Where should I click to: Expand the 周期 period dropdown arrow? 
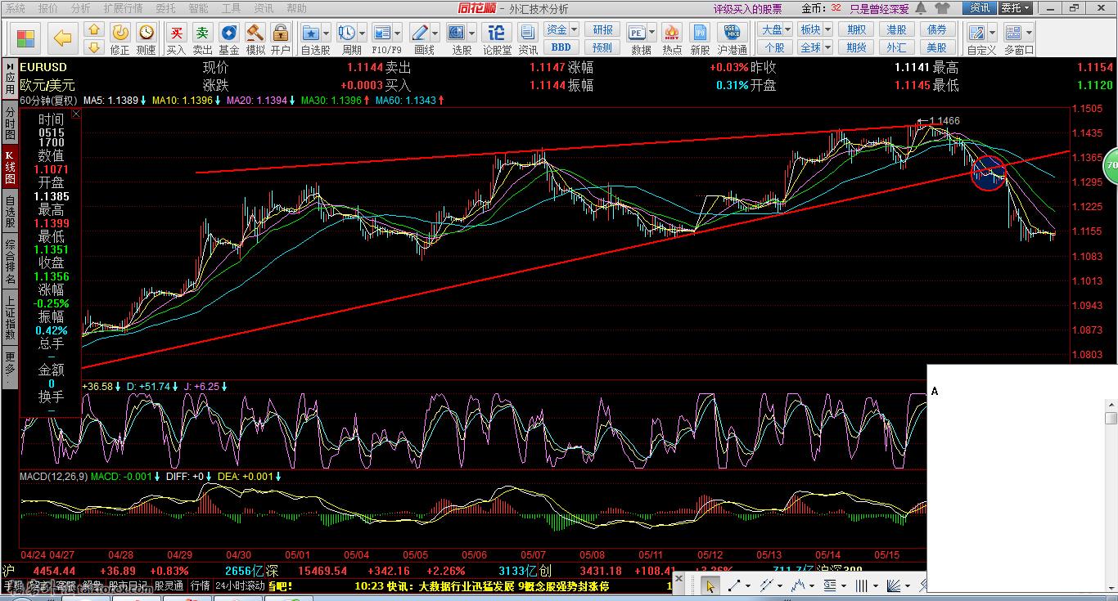tap(363, 34)
